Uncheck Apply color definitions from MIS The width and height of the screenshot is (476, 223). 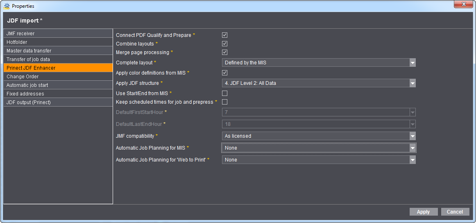coord(224,73)
